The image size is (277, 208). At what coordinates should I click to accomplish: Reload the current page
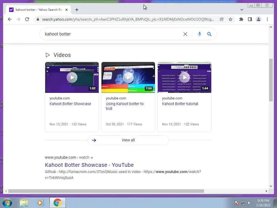[x=27, y=19]
